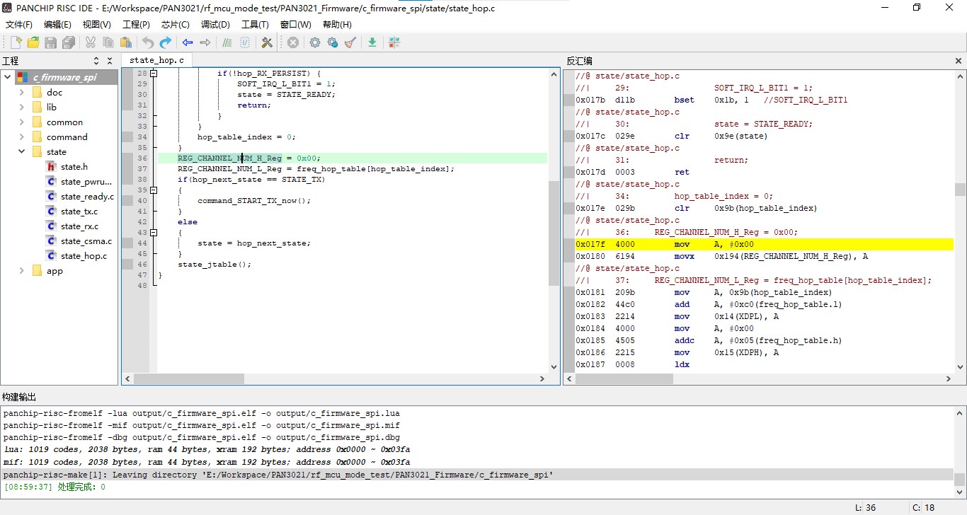Close the 反汇编 disassembly panel

pos(959,61)
